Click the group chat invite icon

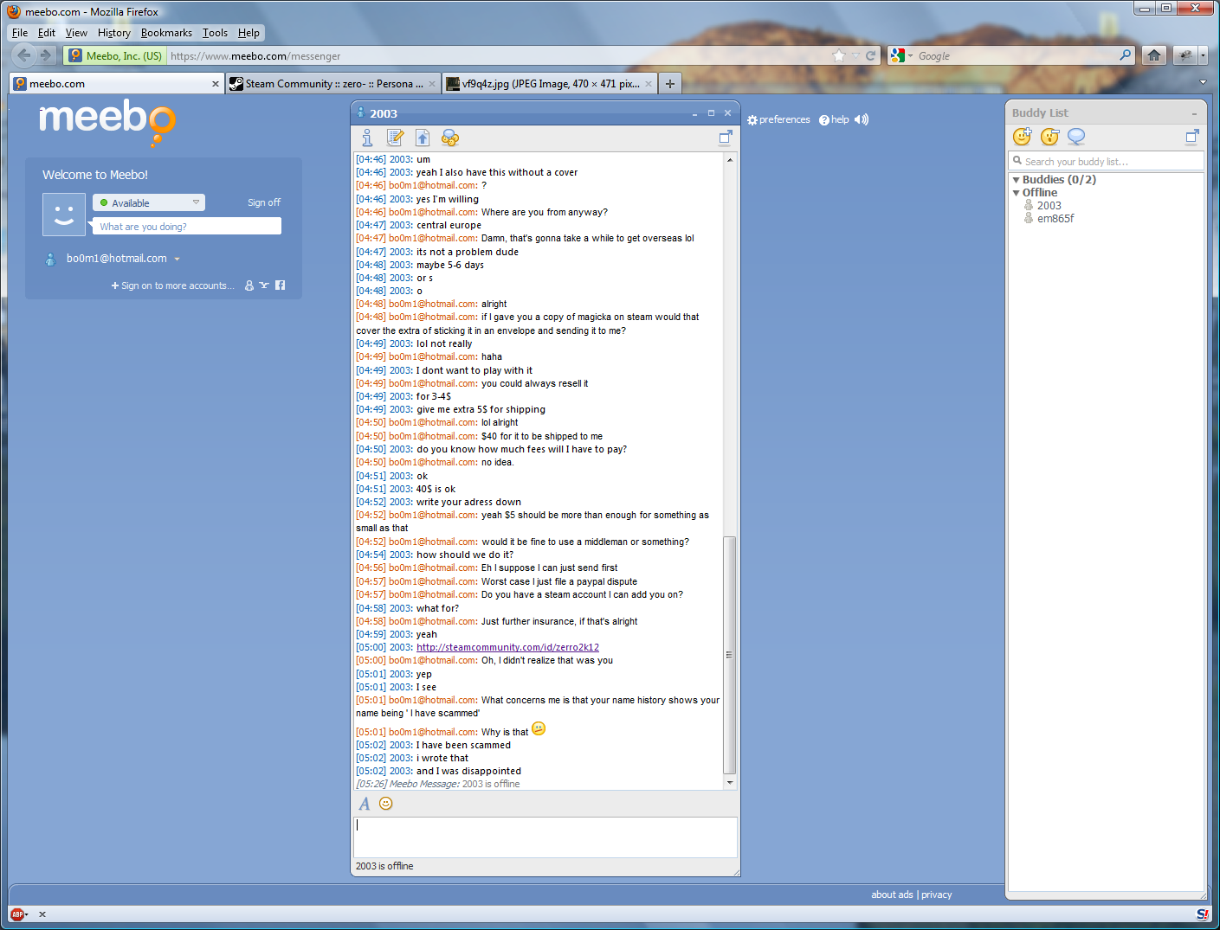pos(449,138)
